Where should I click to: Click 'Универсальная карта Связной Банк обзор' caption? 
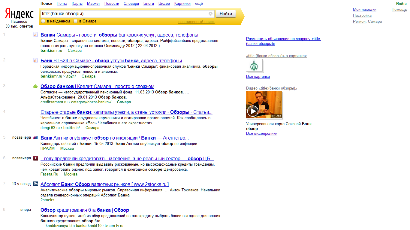point(279,126)
